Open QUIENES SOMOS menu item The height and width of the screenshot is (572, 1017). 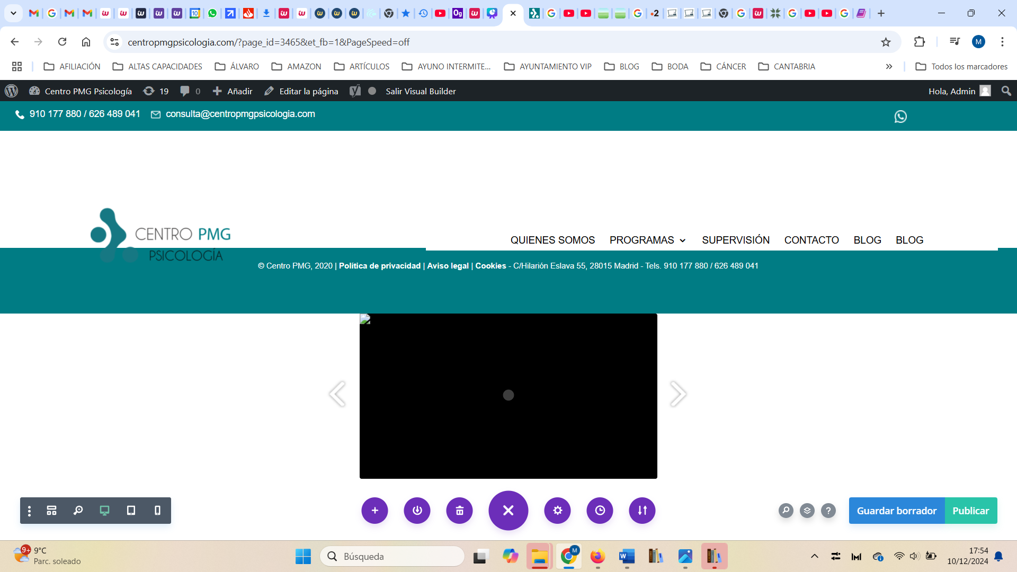click(552, 240)
